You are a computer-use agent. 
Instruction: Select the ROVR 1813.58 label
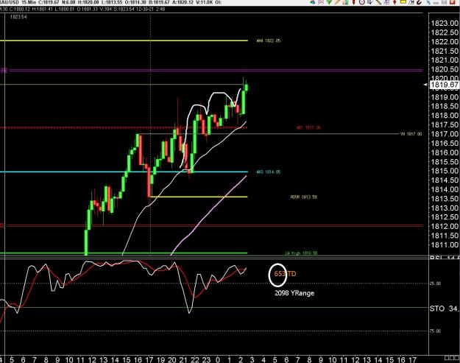(x=304, y=197)
